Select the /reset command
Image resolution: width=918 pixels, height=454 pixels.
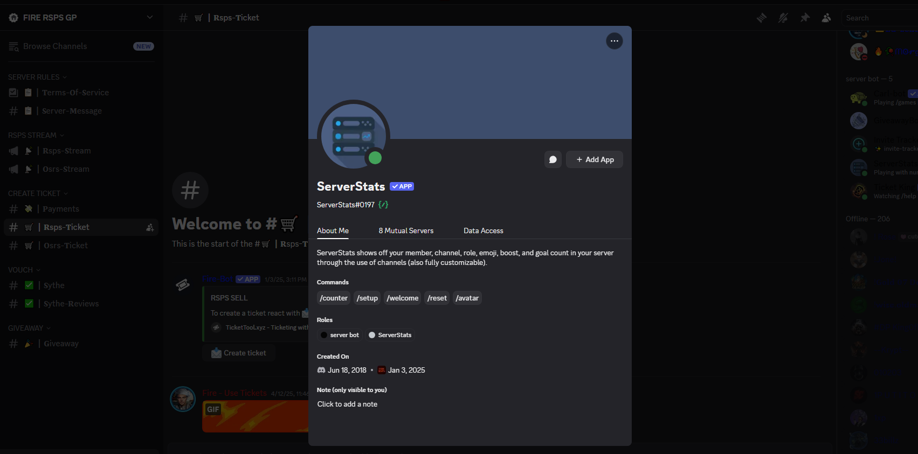437,298
